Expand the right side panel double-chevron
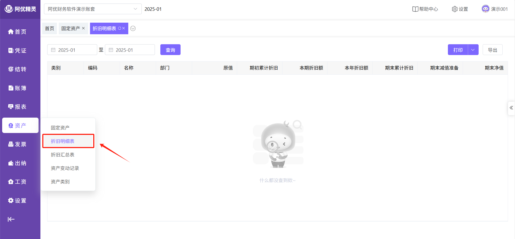Image resolution: width=515 pixels, height=239 pixels. pos(511,108)
